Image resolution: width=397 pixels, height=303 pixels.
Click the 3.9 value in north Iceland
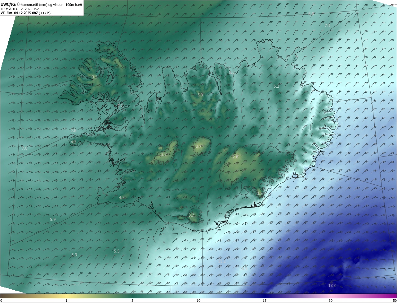200,95
